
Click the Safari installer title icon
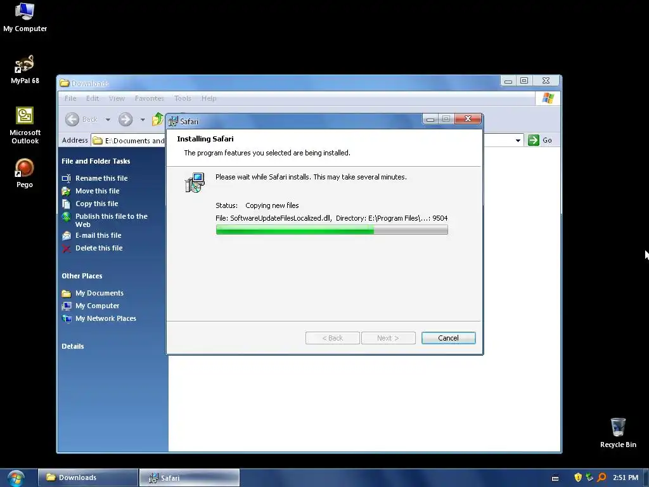[173, 121]
